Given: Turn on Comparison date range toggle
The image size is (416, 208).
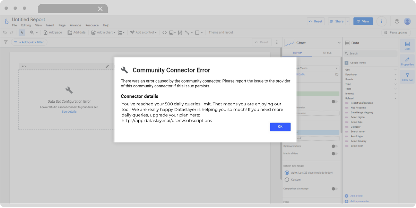Looking at the screenshot, I should (x=334, y=189).
